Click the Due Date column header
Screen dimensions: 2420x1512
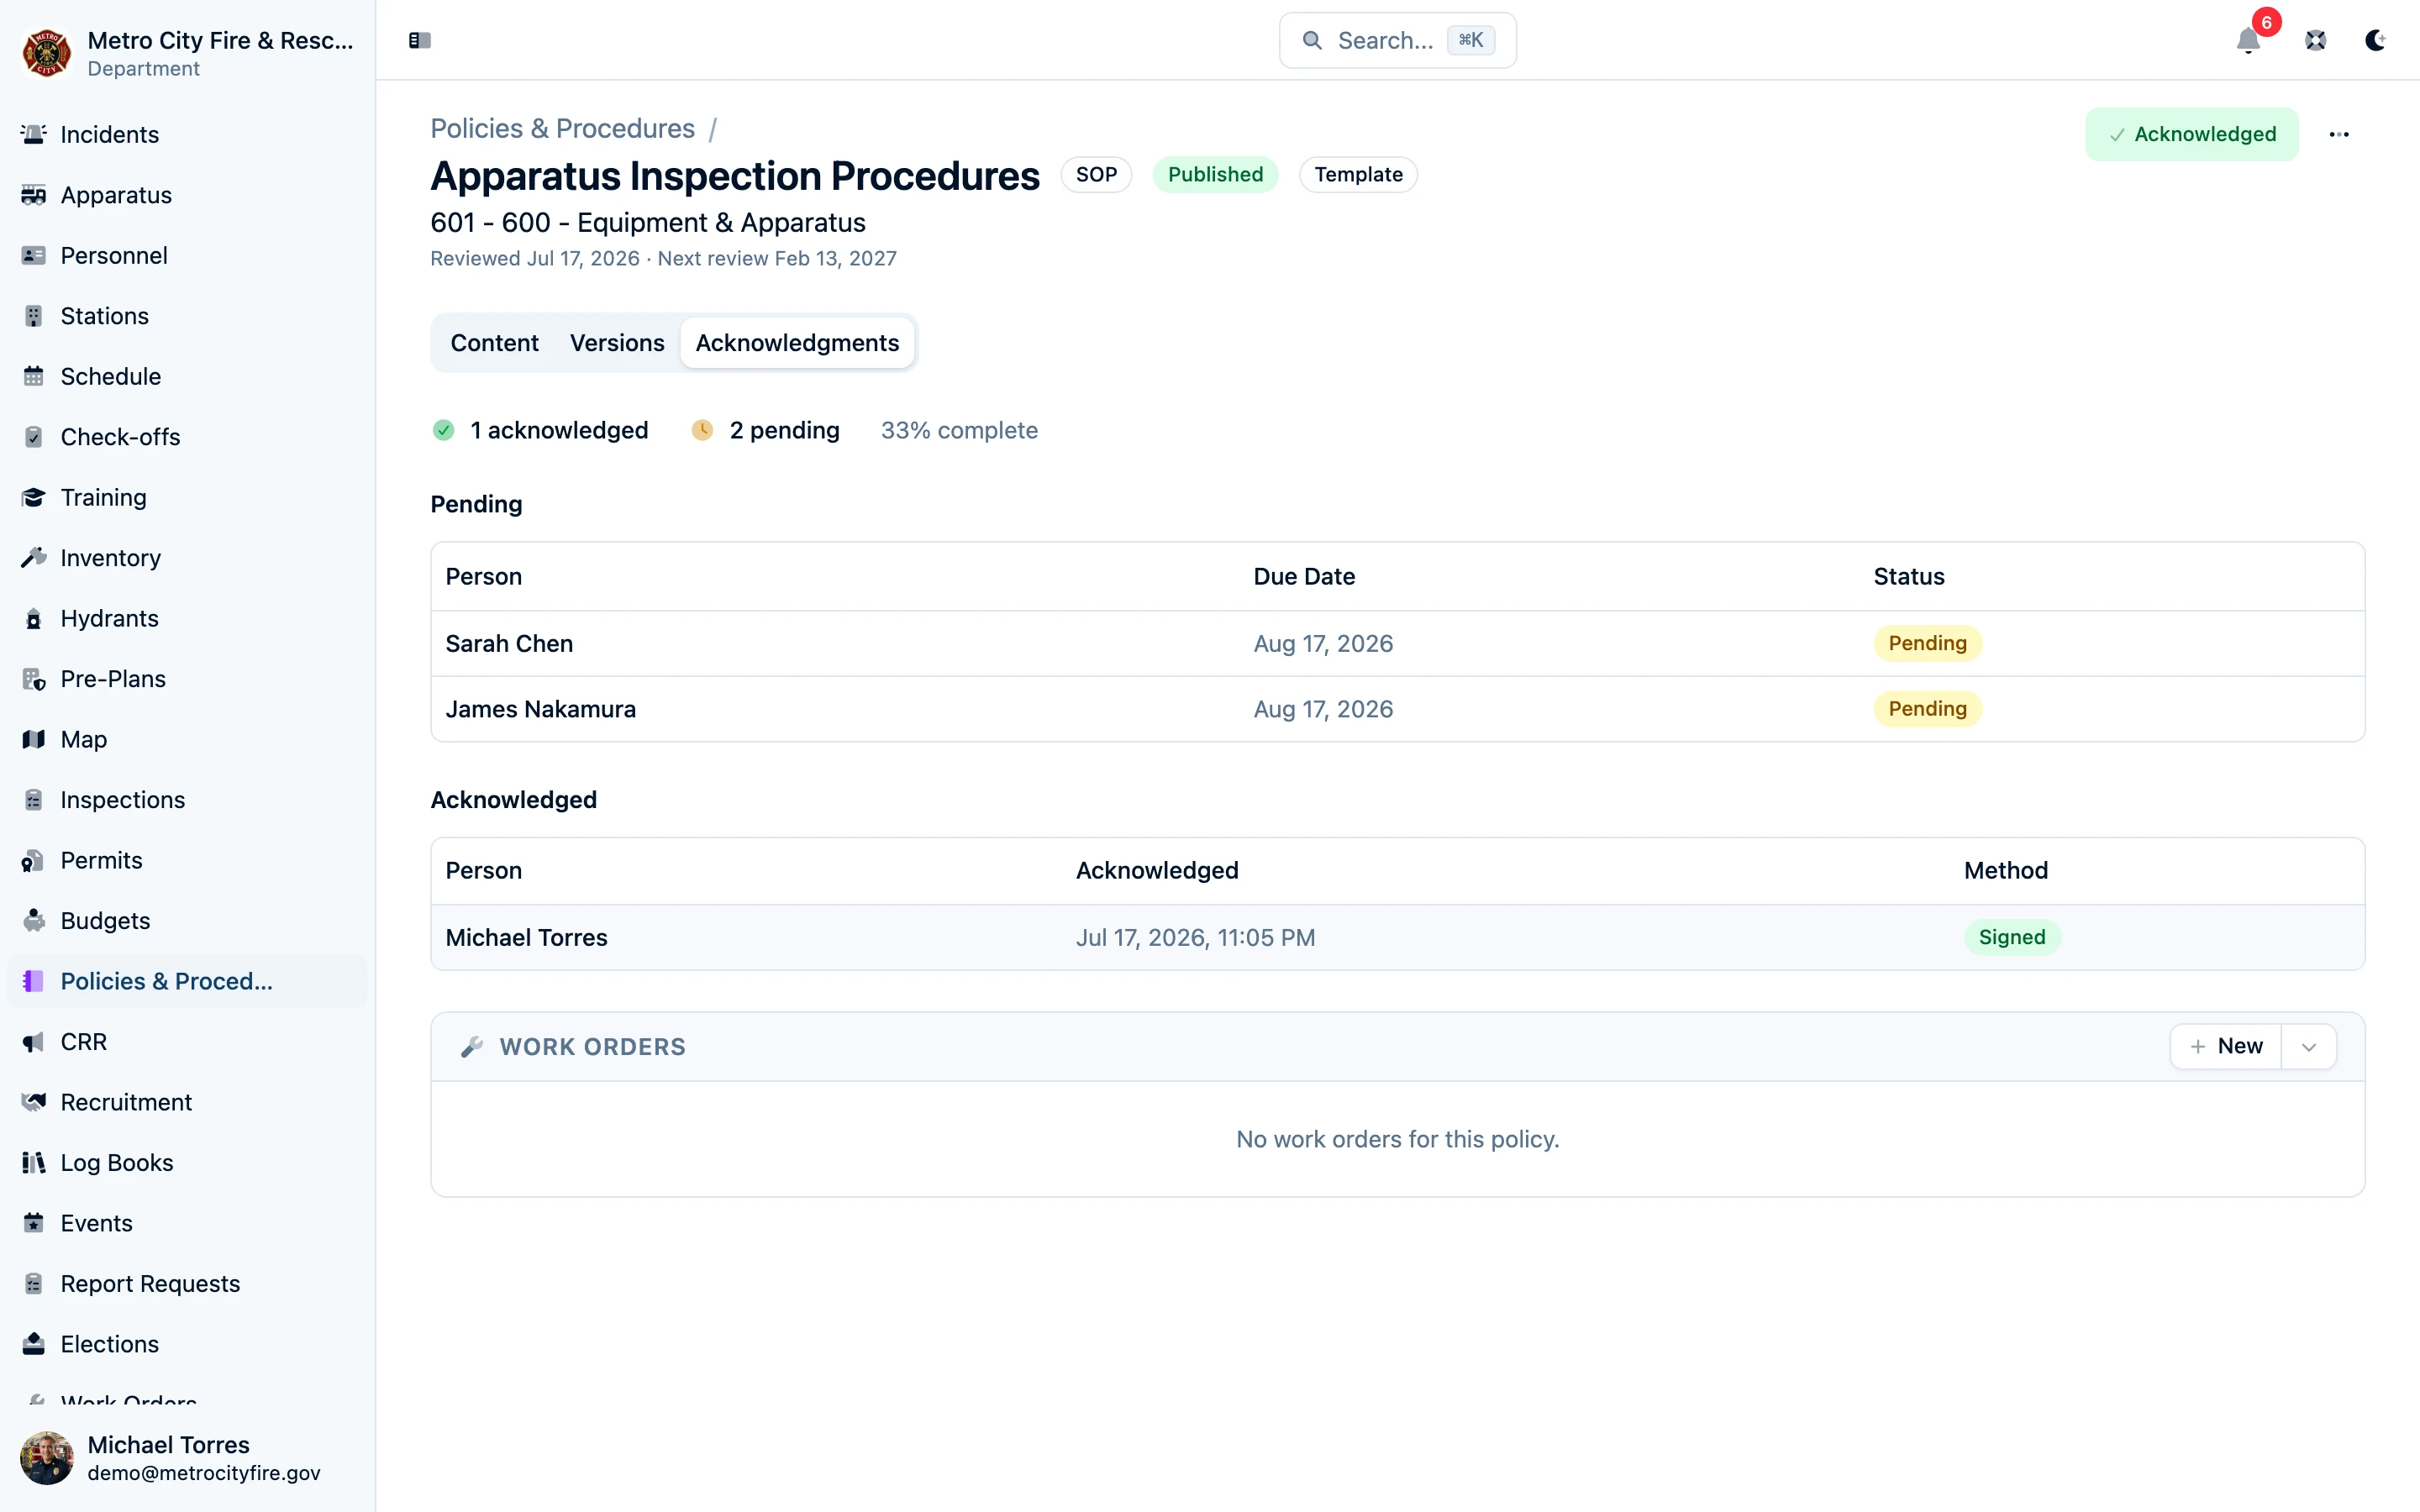coord(1304,576)
